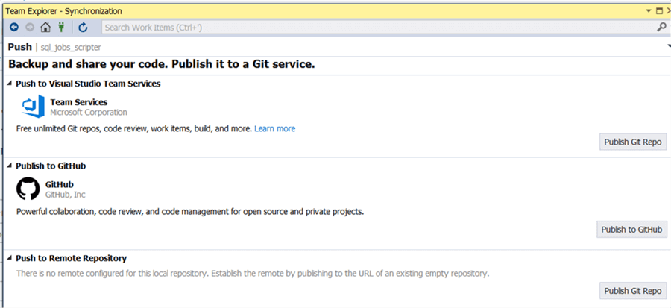
Task: Click the Back navigation arrow icon
Action: [13, 28]
